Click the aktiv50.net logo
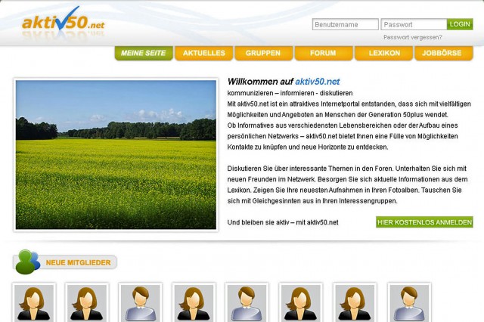Screen dimensions: 484x322 [x=64, y=21]
